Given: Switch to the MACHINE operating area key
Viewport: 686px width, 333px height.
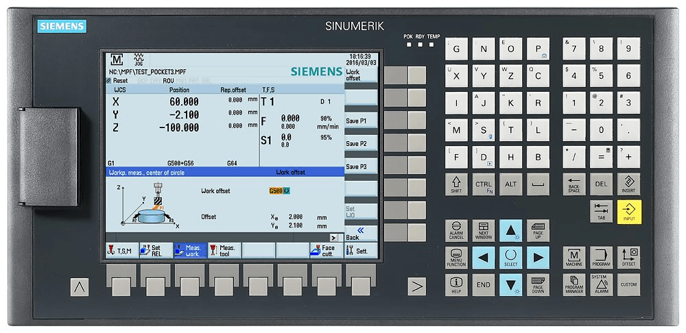Looking at the screenshot, I should (x=574, y=258).
